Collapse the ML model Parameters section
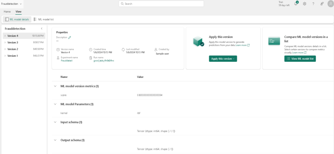334x154 pixels. 54,104
